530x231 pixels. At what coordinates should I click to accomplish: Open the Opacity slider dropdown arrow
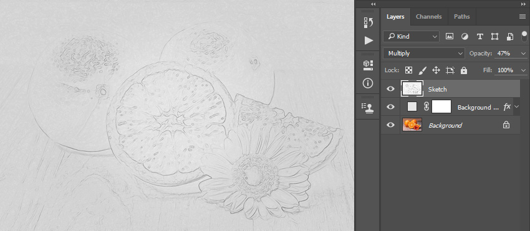coord(524,54)
